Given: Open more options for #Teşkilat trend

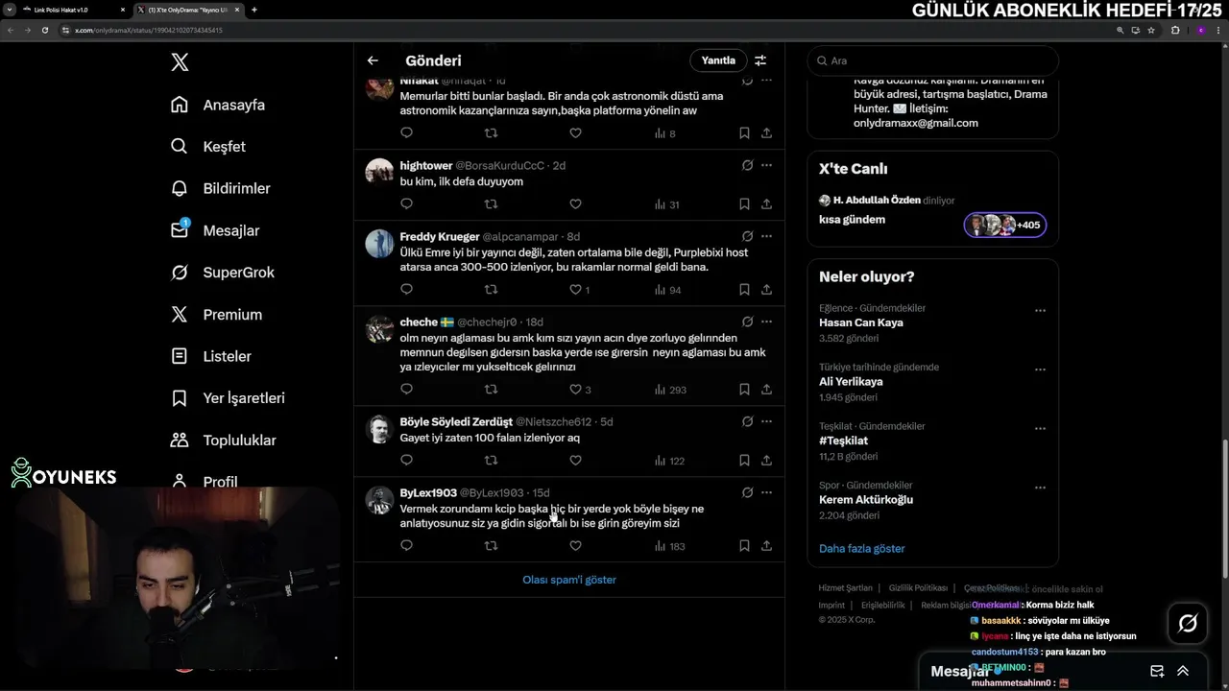Looking at the screenshot, I should tap(1040, 429).
